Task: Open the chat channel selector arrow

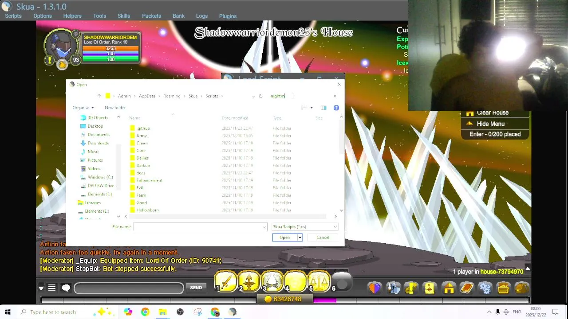Action: 41,288
